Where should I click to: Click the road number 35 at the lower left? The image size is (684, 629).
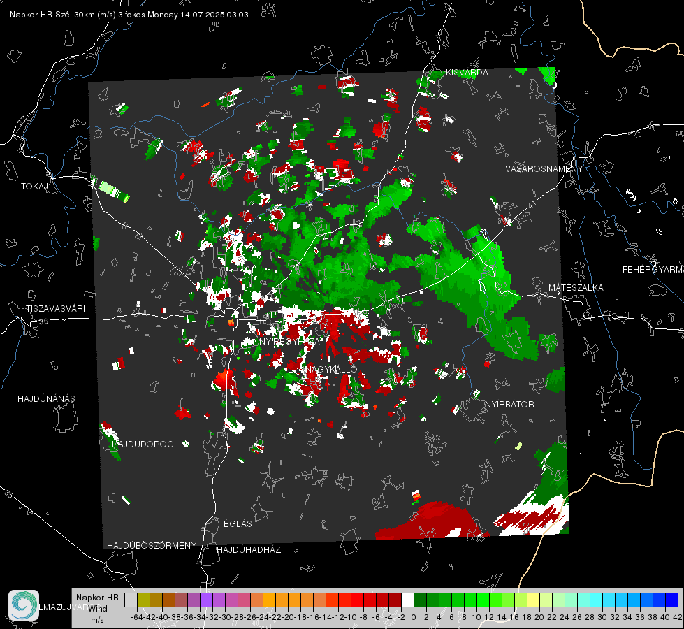pos(10,495)
